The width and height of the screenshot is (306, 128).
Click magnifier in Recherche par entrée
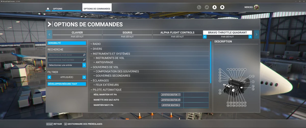(x=84, y=60)
